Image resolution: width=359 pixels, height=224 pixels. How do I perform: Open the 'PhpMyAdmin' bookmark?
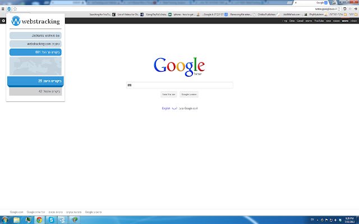pos(319,15)
